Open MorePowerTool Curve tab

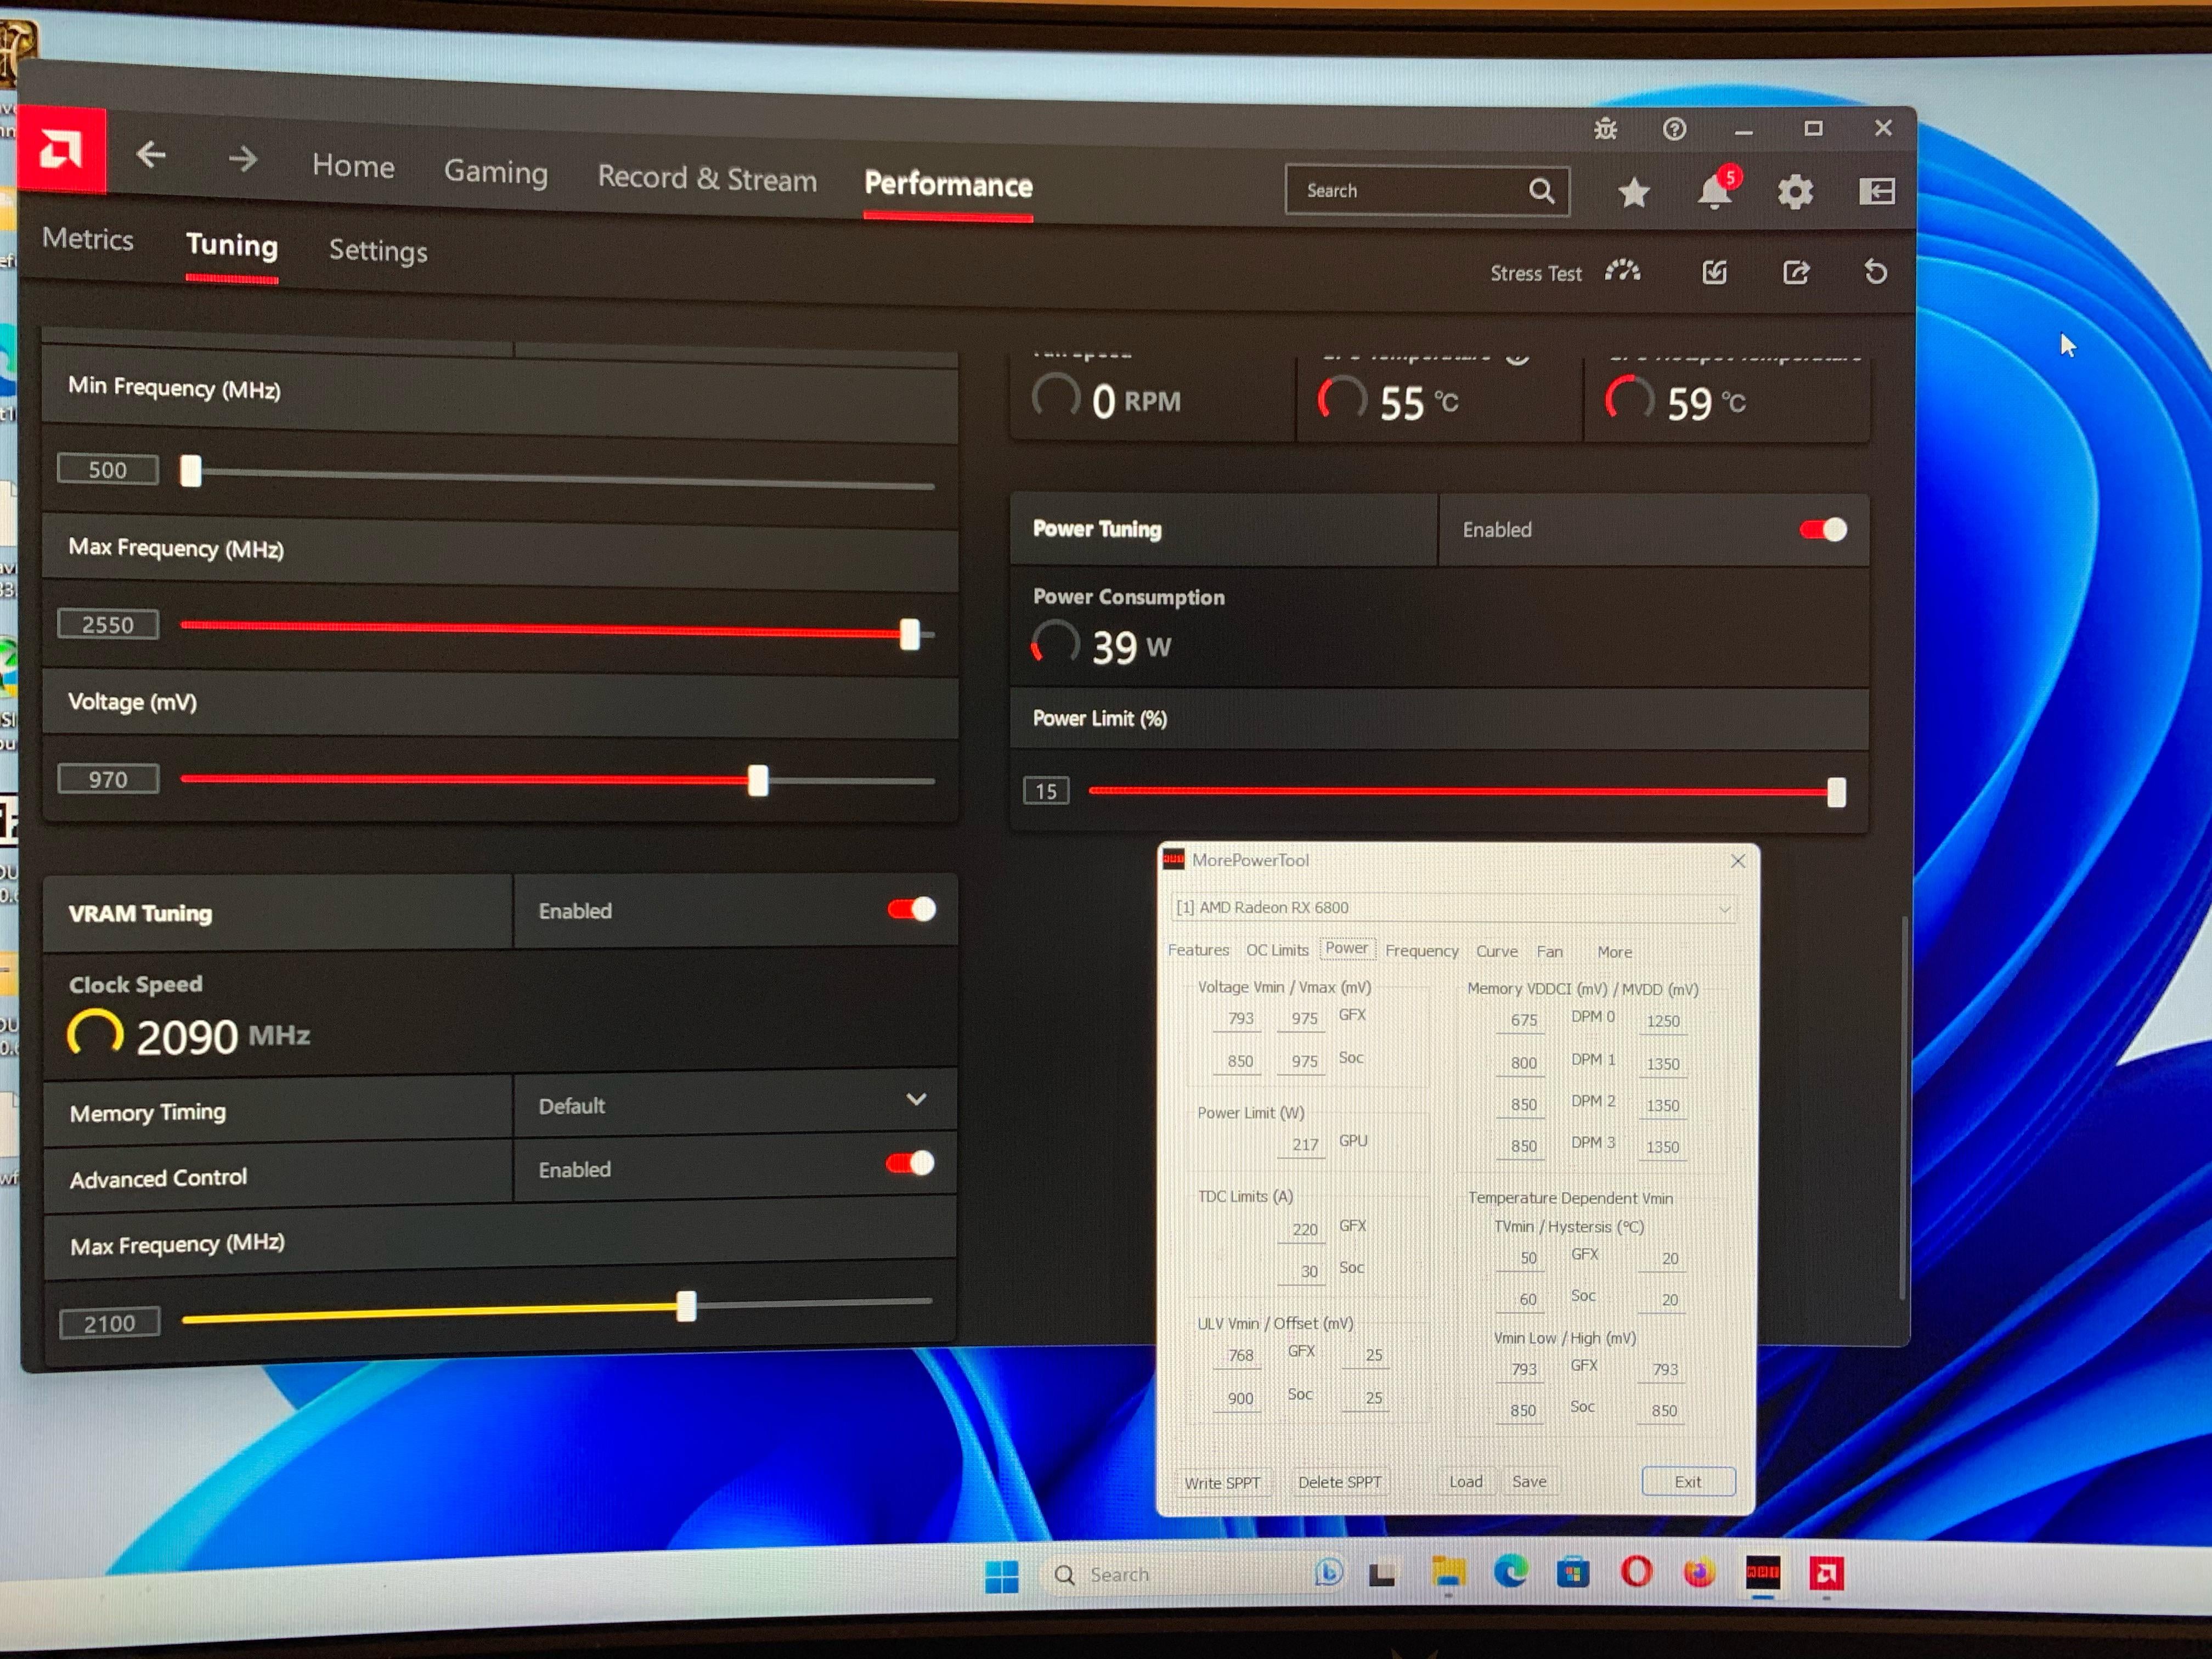click(1497, 951)
